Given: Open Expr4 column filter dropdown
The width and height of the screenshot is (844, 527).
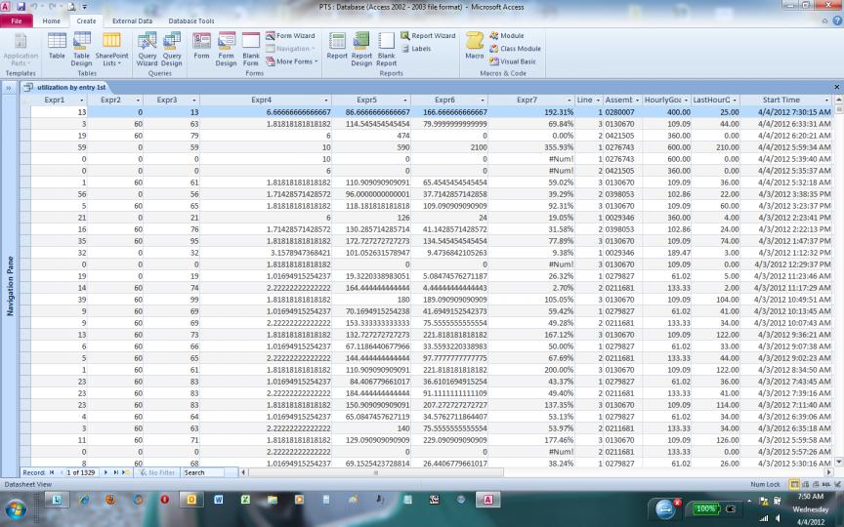Looking at the screenshot, I should pyautogui.click(x=326, y=100).
